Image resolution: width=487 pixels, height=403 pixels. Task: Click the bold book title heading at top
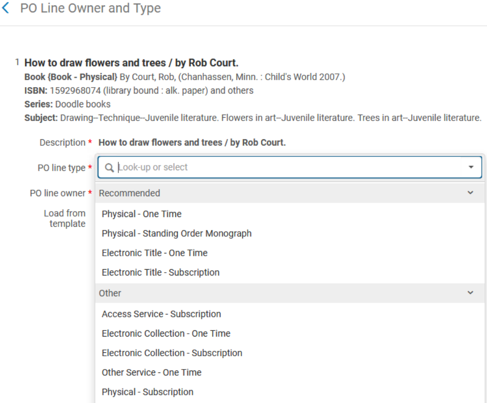pyautogui.click(x=131, y=63)
